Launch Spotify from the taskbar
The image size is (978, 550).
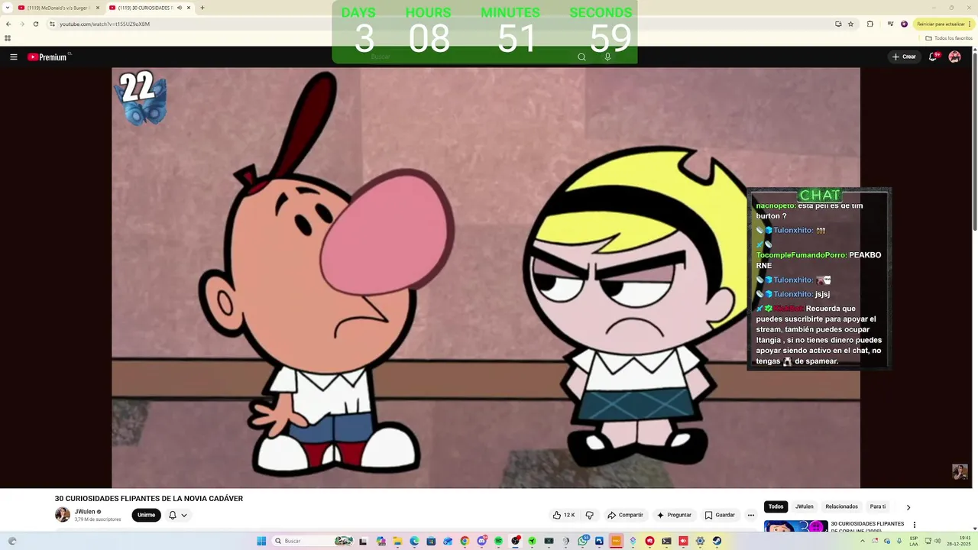(x=498, y=541)
